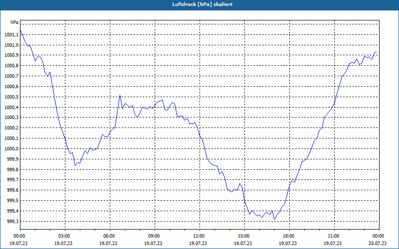Screen dimensions: 399x249
Task: Select the 1000,3 axis value
Action: pos(11,118)
